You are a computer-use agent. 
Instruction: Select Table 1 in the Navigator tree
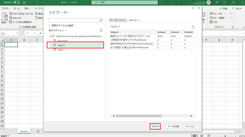(x=61, y=50)
